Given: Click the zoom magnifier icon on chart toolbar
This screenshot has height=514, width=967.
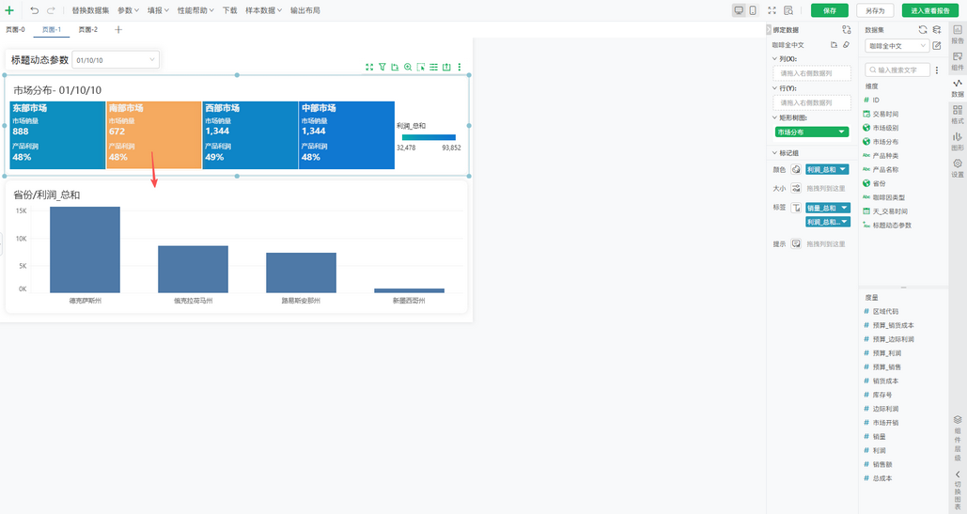Looking at the screenshot, I should click(408, 67).
